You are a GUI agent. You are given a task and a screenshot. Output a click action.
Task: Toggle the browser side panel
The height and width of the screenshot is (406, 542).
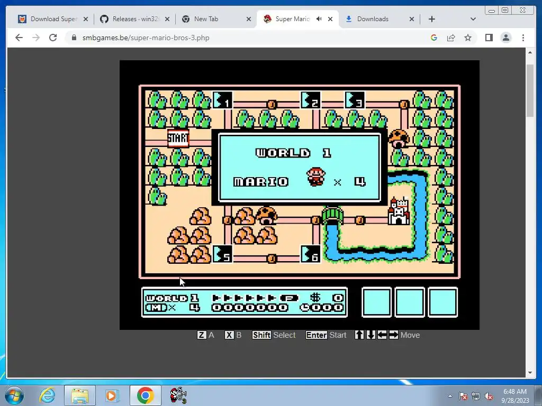(x=489, y=38)
